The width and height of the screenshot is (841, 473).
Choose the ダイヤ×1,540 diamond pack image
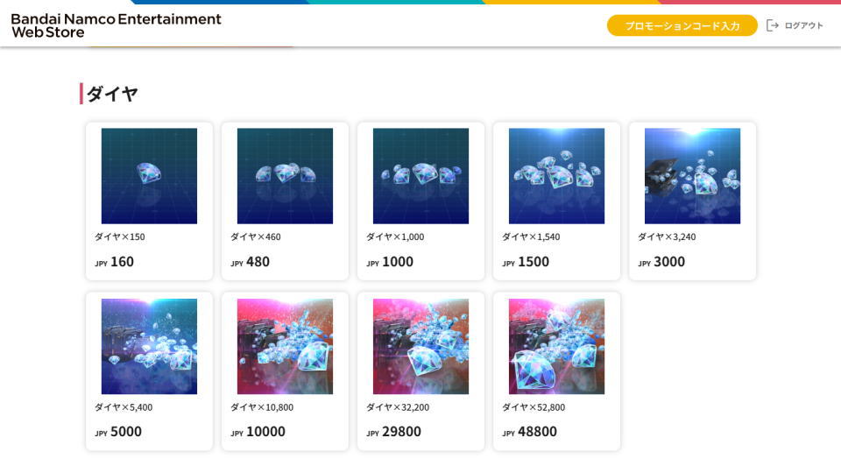click(x=556, y=176)
